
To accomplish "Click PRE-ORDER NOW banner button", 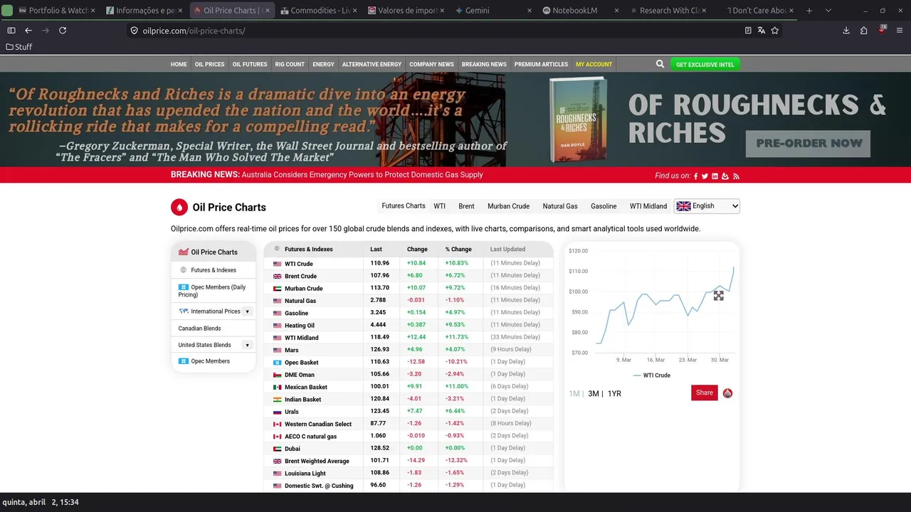I will pos(808,143).
